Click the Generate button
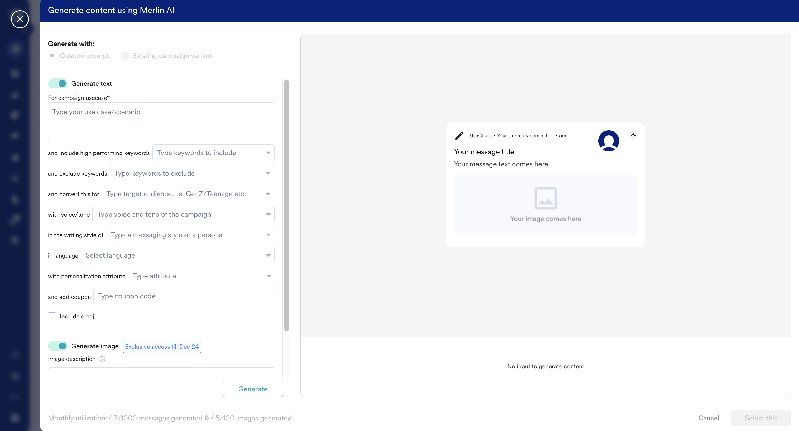799x431 pixels. (253, 389)
